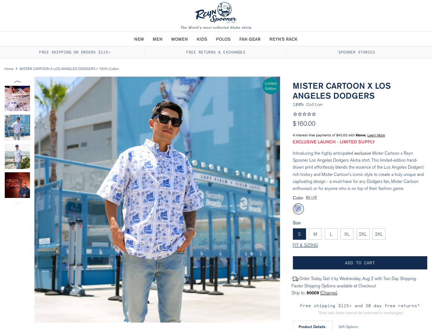Open the MEN navigation menu

click(x=157, y=39)
